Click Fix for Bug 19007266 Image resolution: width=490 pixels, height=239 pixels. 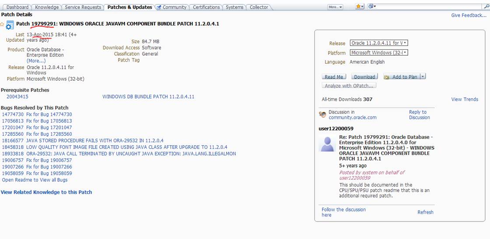tap(49, 167)
